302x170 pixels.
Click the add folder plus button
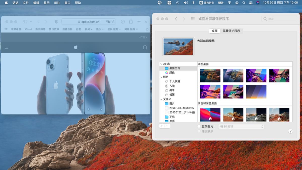(162, 126)
